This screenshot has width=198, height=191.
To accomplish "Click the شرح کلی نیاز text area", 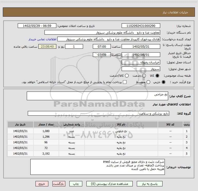I will point(97,96).
